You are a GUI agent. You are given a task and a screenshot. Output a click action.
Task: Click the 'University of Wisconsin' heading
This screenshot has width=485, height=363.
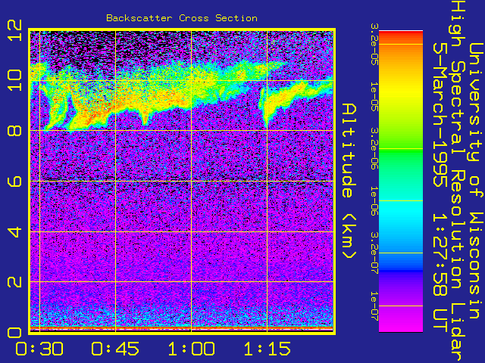click(477, 181)
